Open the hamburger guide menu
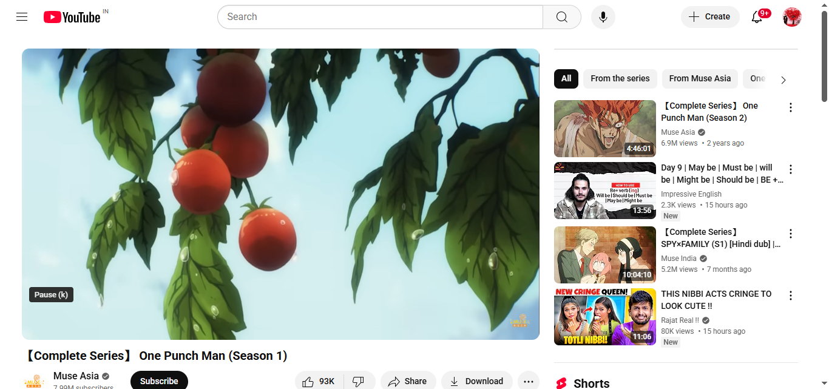Image resolution: width=829 pixels, height=389 pixels. pyautogui.click(x=22, y=17)
